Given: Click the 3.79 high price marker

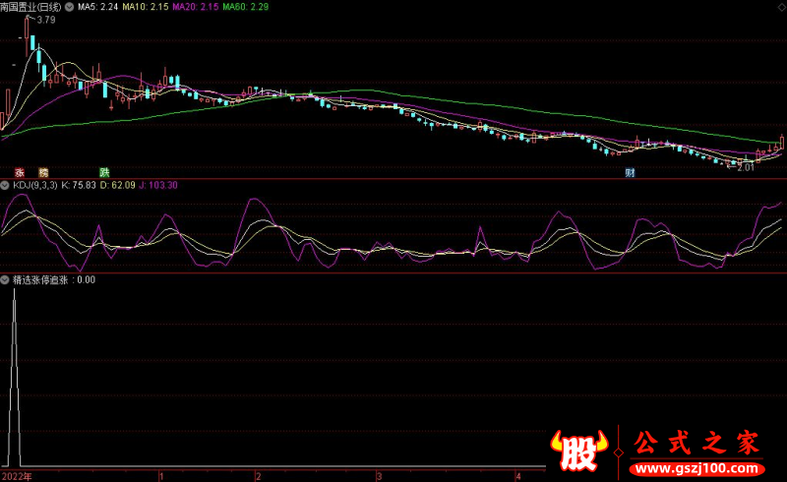Looking at the screenshot, I should 45,20.
